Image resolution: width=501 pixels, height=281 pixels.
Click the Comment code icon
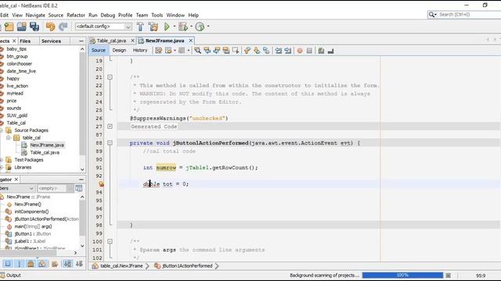pyautogui.click(x=321, y=50)
